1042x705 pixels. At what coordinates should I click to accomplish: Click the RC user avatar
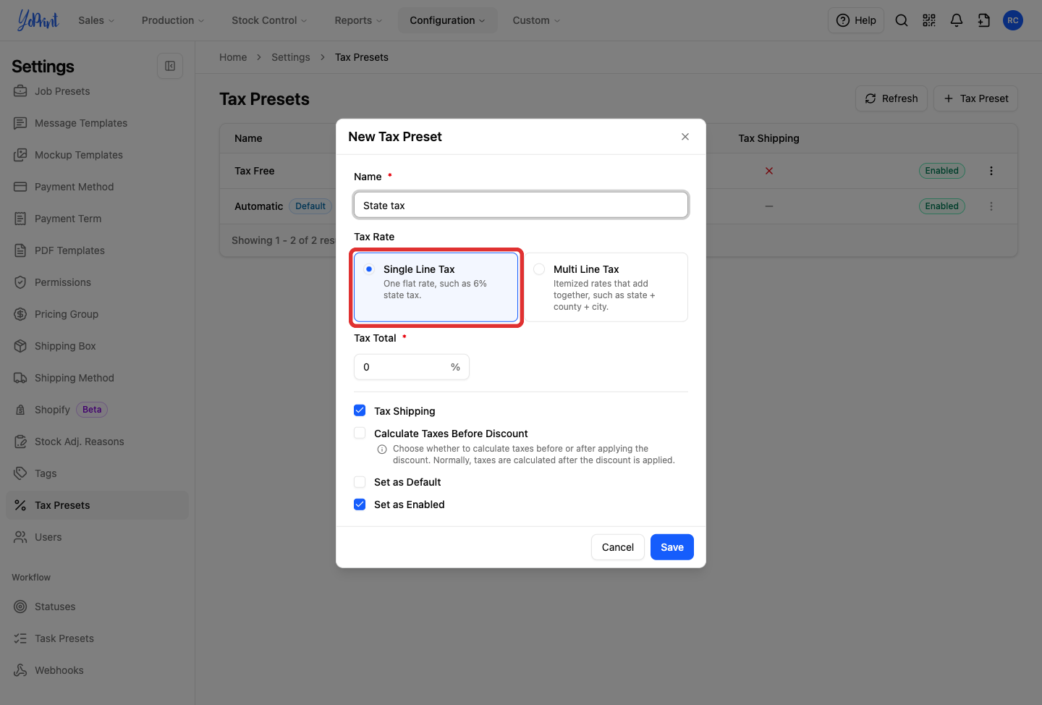click(1013, 20)
